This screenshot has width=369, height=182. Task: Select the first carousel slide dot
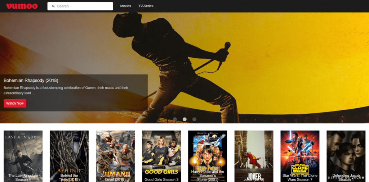point(175,119)
